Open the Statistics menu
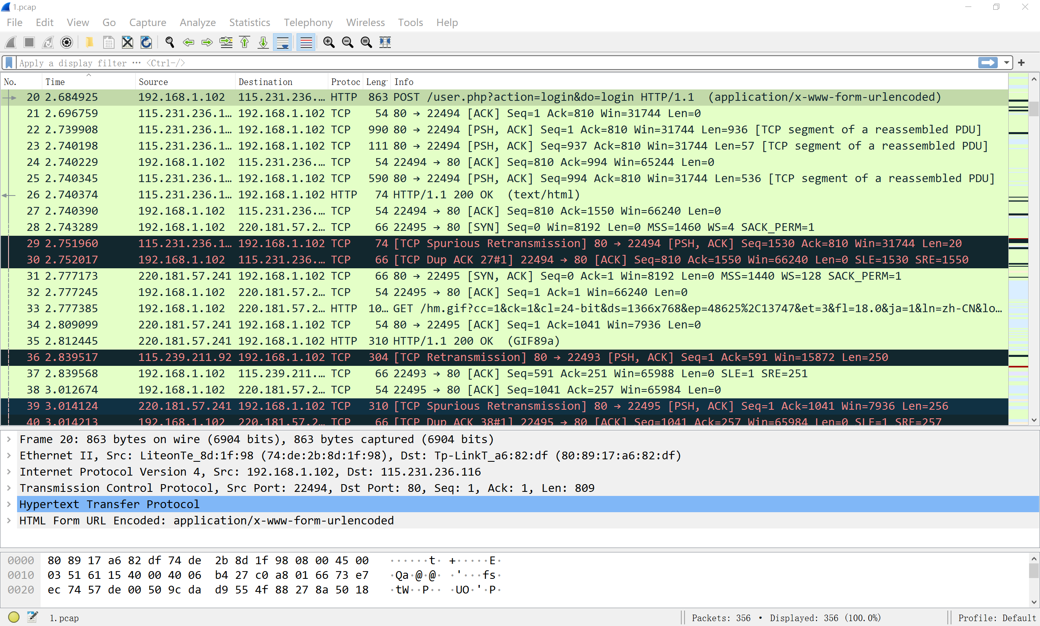 pos(249,22)
